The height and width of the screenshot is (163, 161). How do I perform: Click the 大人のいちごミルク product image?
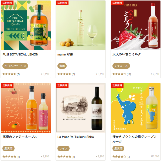point(136,25)
